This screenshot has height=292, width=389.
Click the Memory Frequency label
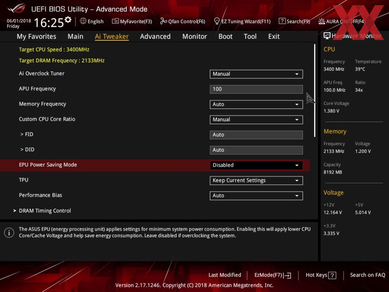42,104
